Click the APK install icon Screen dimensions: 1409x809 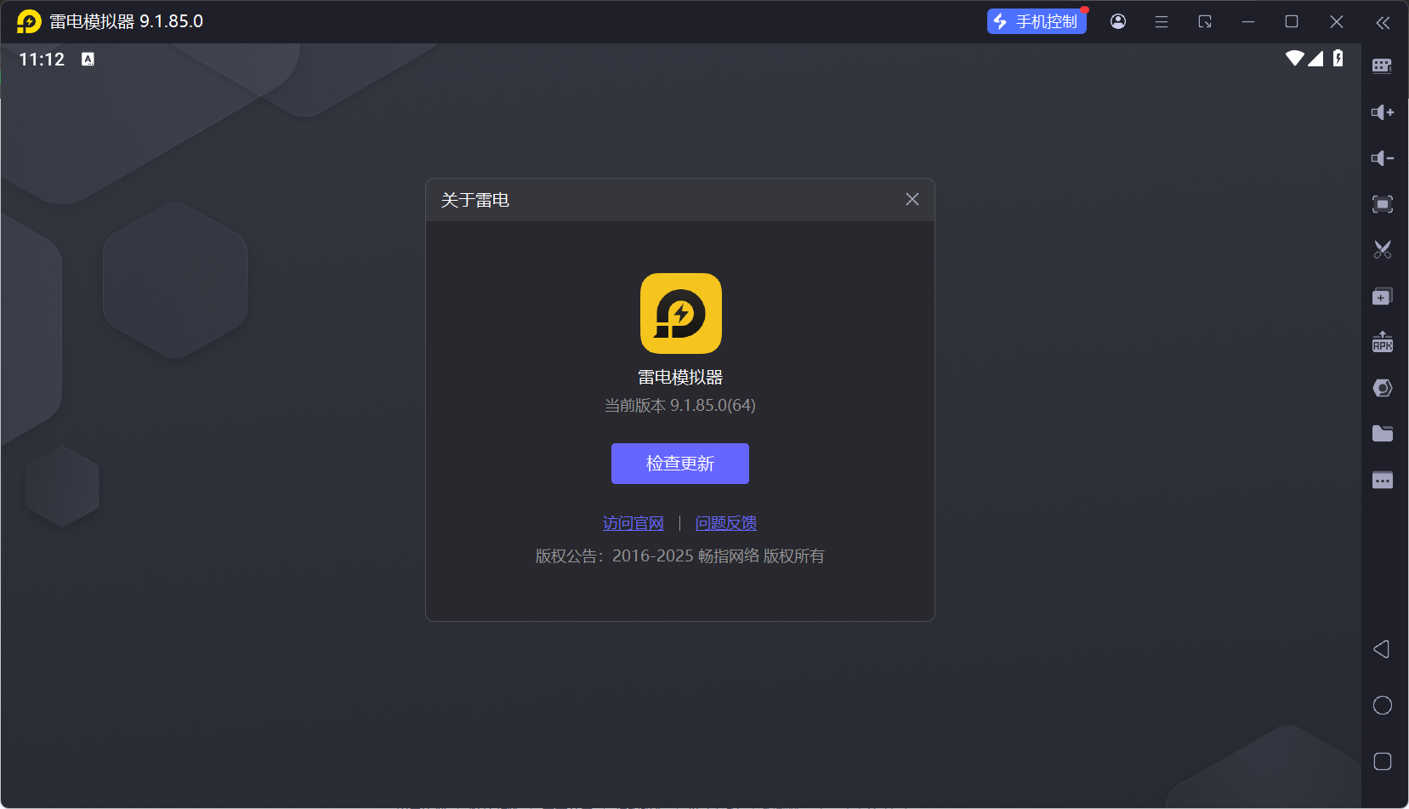click(1382, 342)
